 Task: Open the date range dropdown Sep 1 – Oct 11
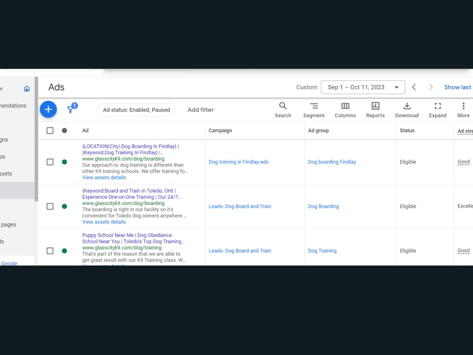coord(363,87)
